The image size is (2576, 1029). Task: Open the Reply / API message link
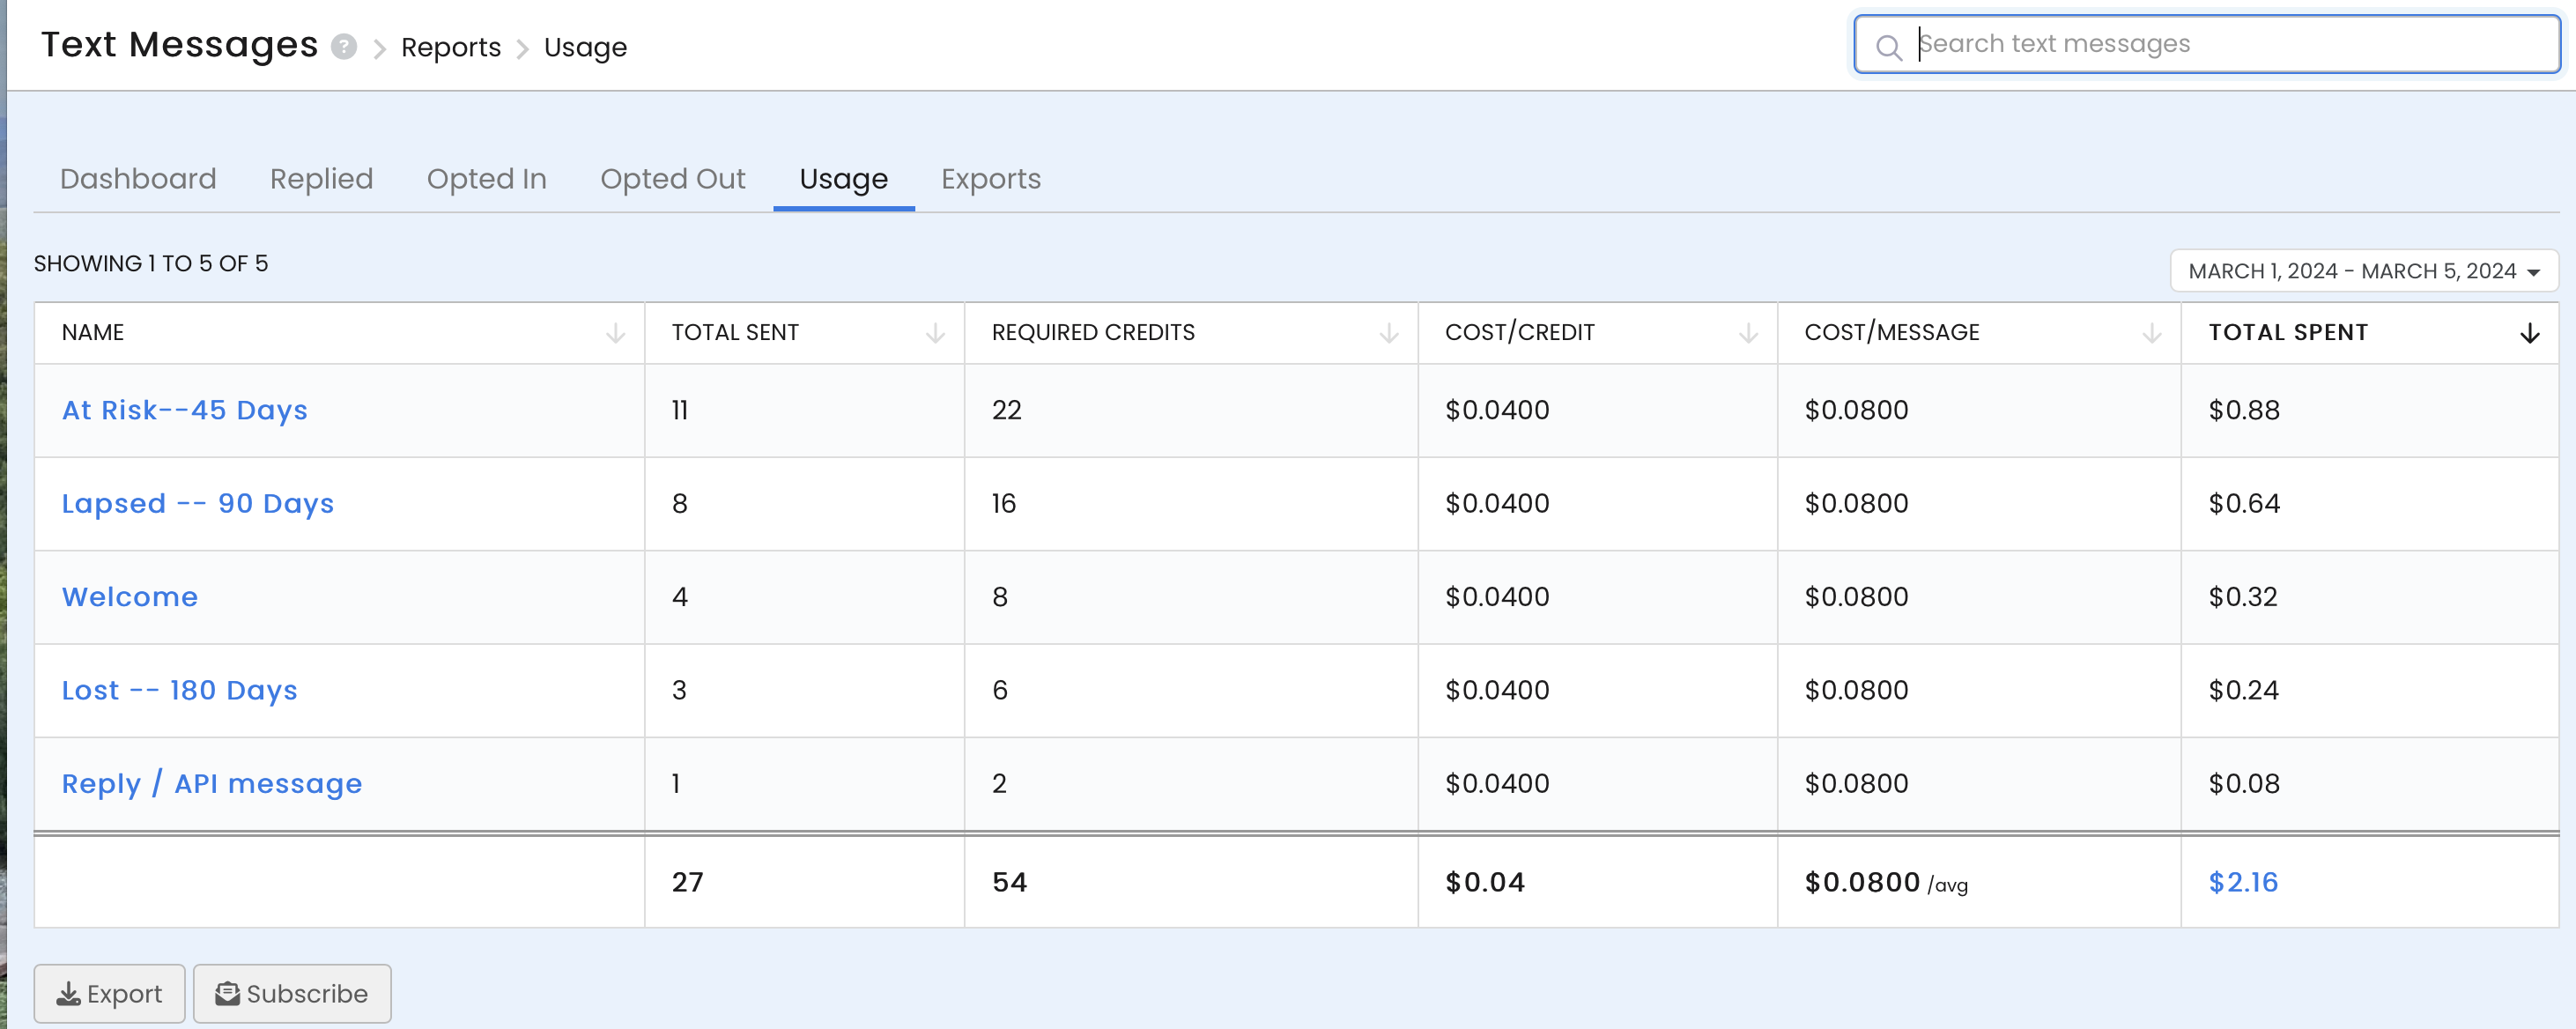coord(212,783)
